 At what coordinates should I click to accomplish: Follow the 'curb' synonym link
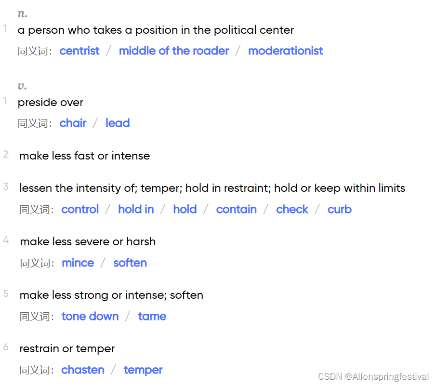click(x=339, y=209)
